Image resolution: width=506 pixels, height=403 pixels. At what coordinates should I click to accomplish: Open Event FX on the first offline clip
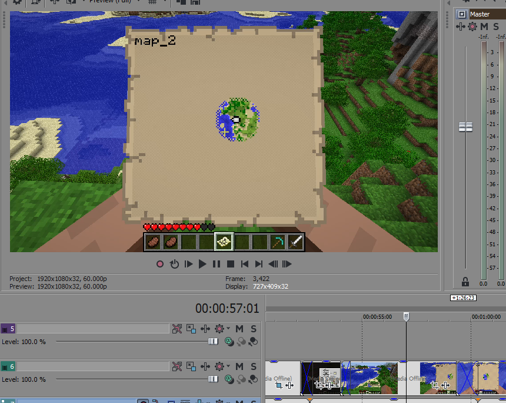click(289, 385)
